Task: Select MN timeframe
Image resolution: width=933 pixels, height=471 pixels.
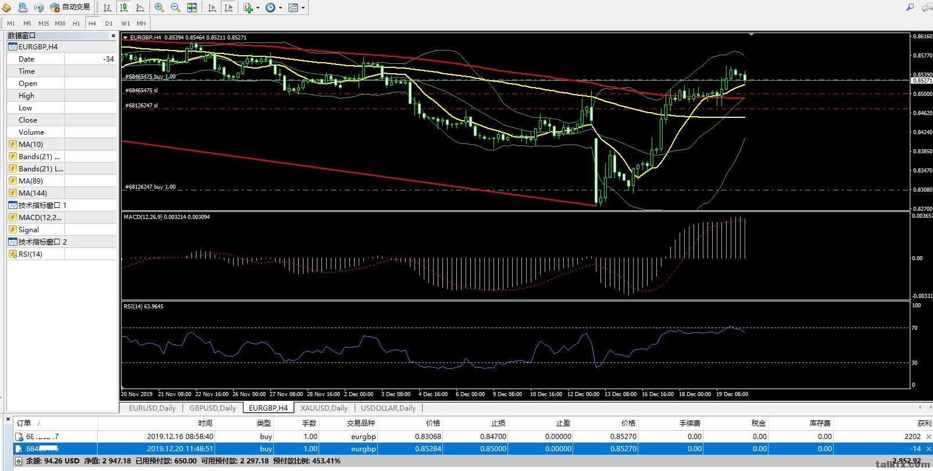Action: pyautogui.click(x=141, y=23)
